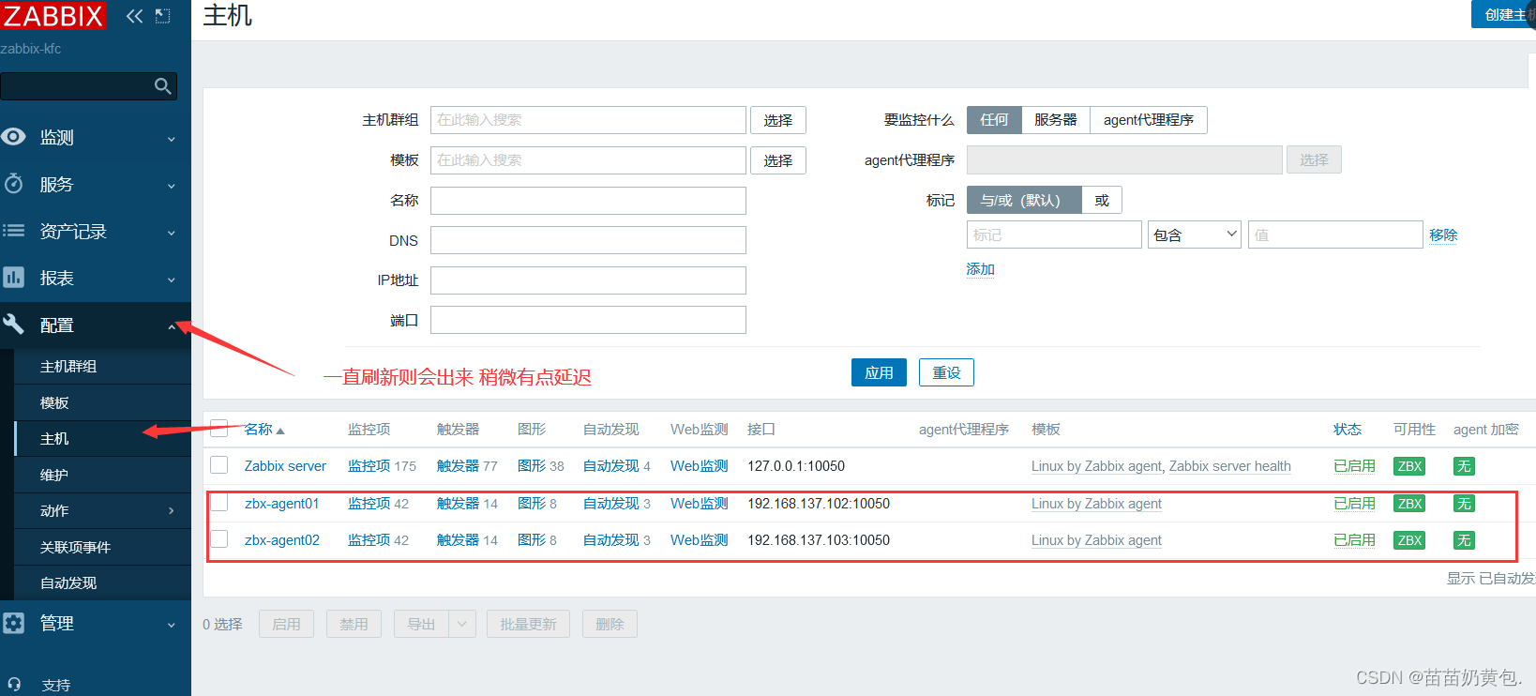Screen dimensions: 1536x696
Task: Click ZBX availability badge for zbx-agent02
Action: click(1409, 540)
